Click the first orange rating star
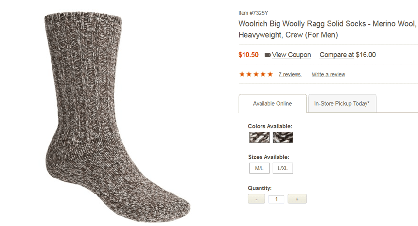Image resolution: width=418 pixels, height=226 pixels. click(242, 74)
